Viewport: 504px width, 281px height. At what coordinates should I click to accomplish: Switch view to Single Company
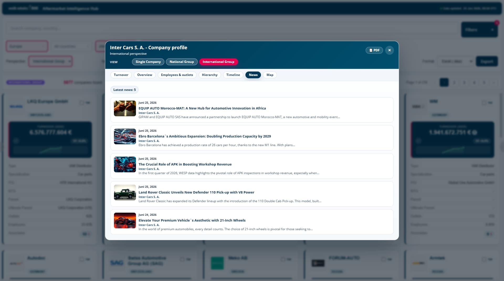148,62
